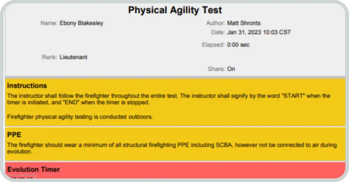Click the Elapsed 0:00 sec value
This screenshot has width=349, height=182.
tap(238, 45)
